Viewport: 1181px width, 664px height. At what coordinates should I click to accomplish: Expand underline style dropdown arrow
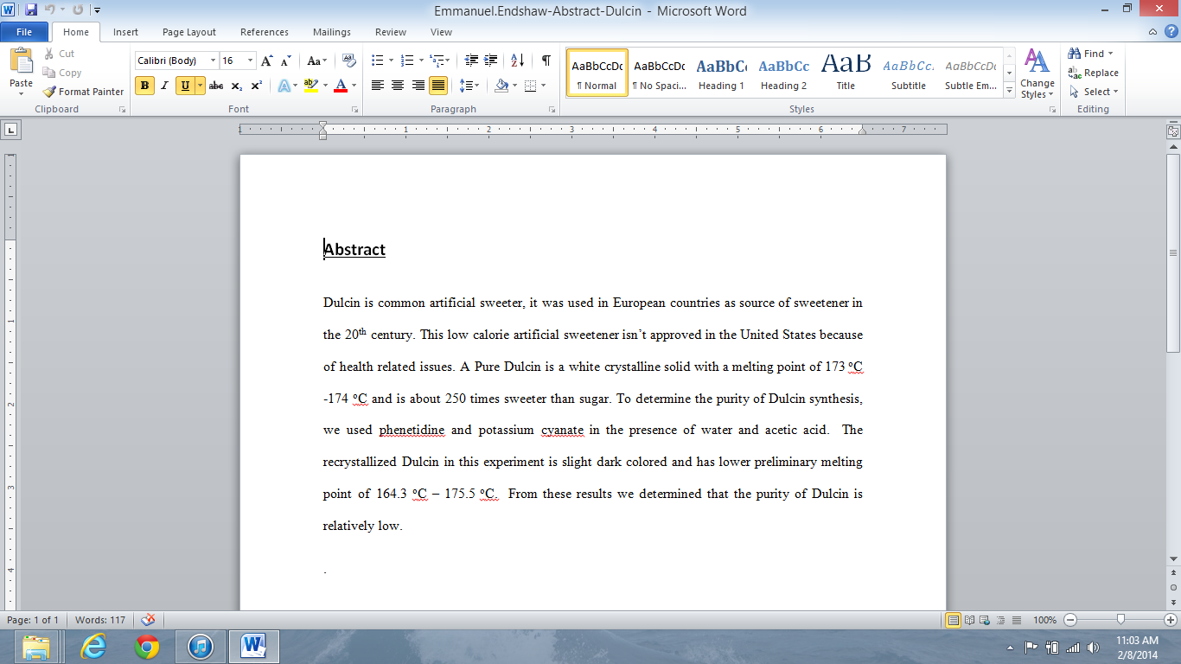pyautogui.click(x=201, y=86)
